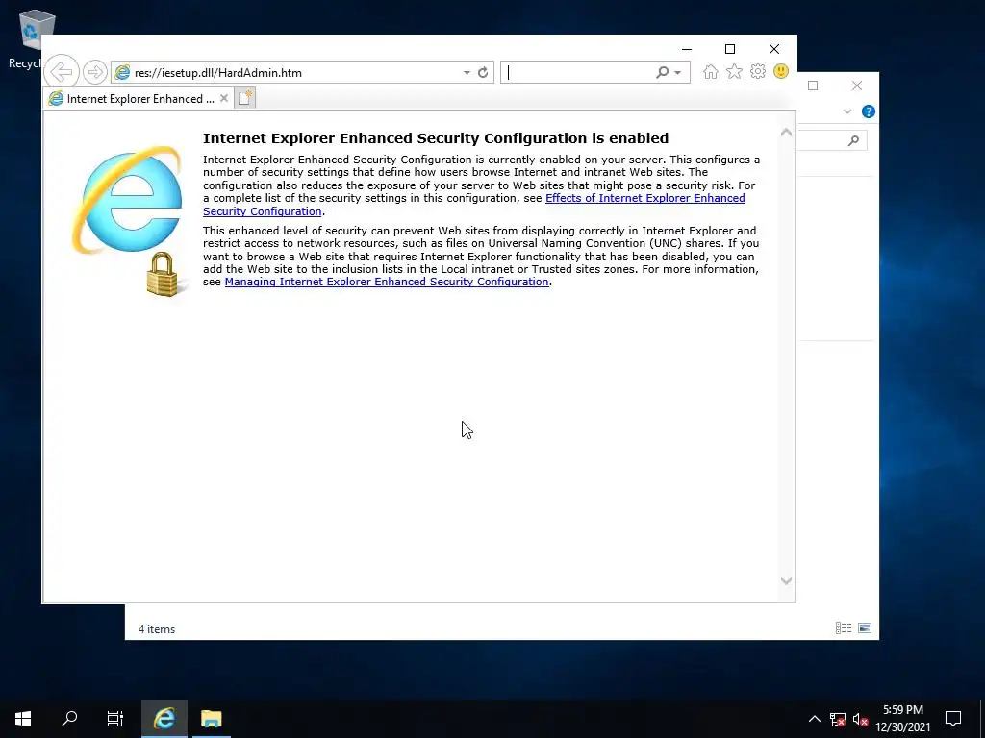This screenshot has width=985, height=738.
Task: Open the Windows Start menu
Action: 23,719
